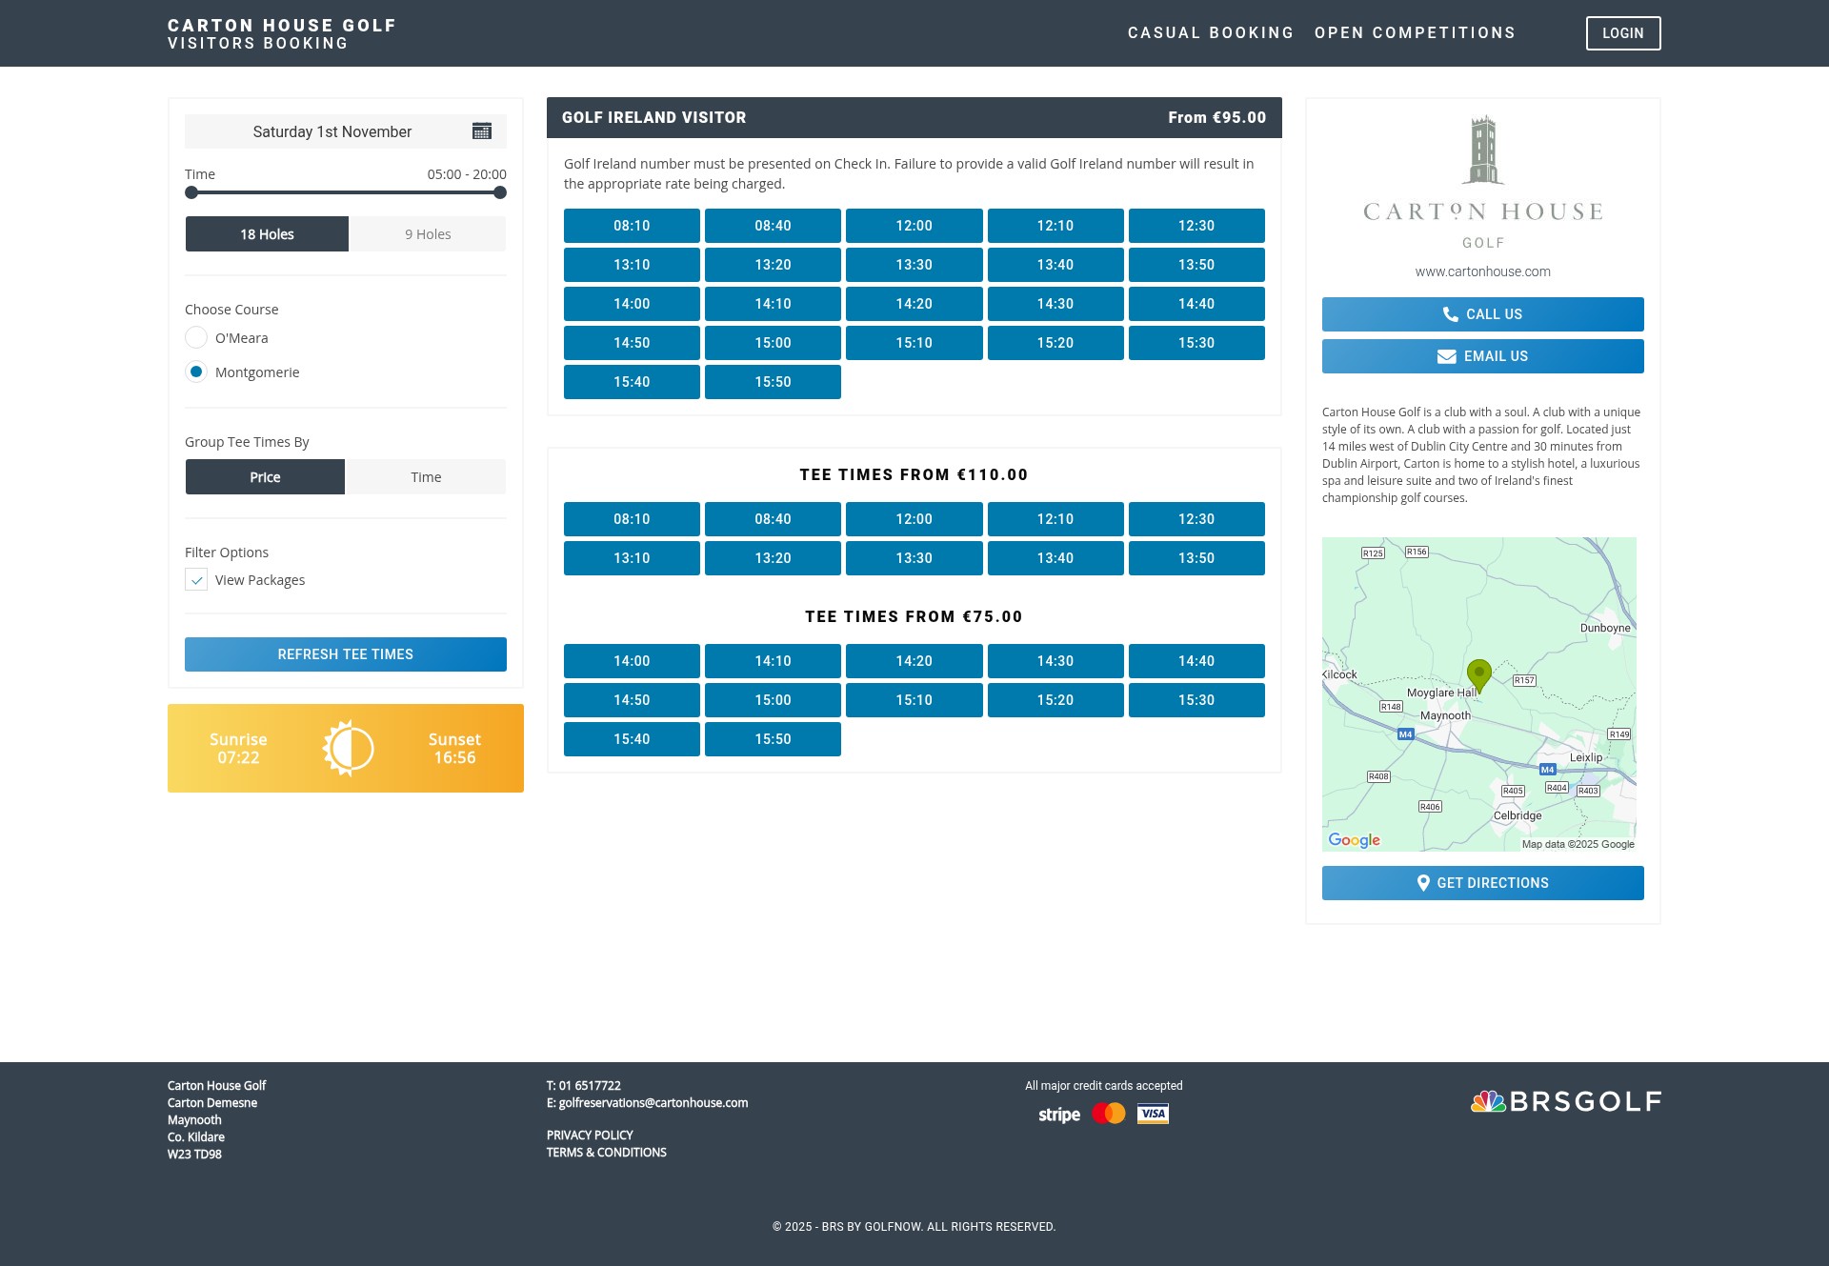Click the Carton House tower logo

[x=1483, y=151]
